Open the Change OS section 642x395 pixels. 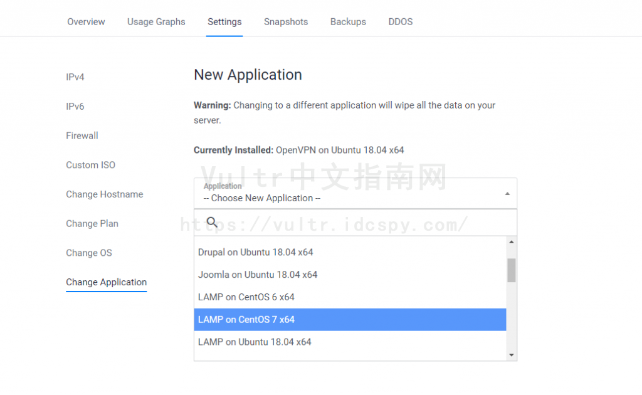tap(87, 253)
